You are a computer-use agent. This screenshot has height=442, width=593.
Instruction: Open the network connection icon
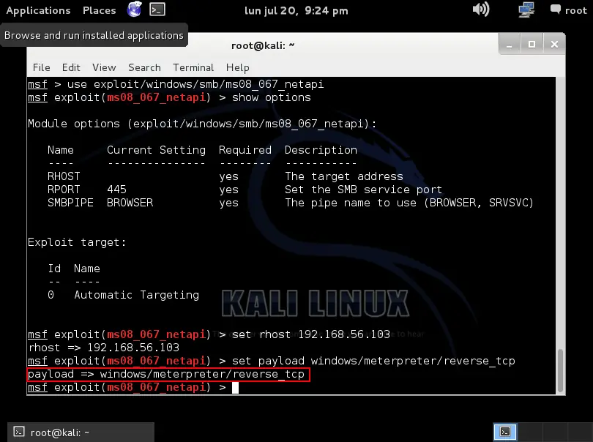point(526,10)
